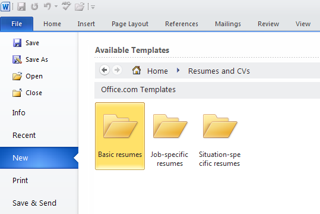Click the Word application icon in title bar
Image resolution: width=320 pixels, height=214 pixels.
coord(5,7)
